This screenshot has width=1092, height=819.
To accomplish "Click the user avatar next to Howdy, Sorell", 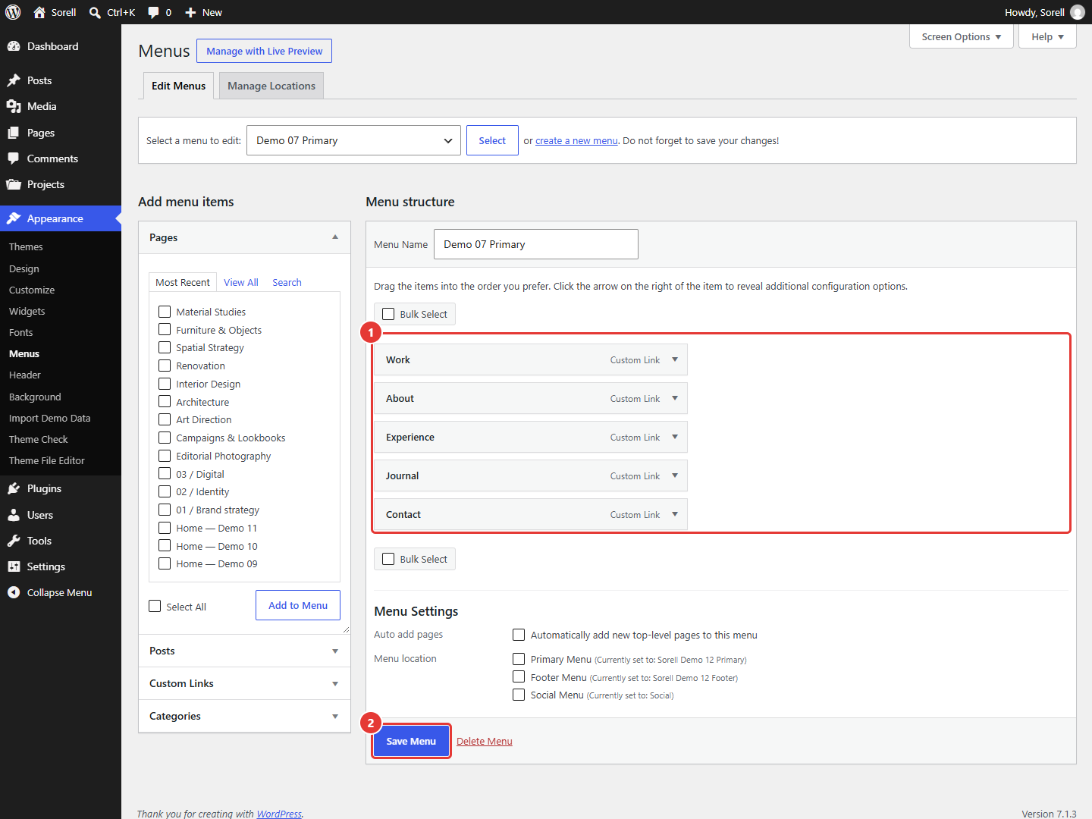I will pos(1078,12).
